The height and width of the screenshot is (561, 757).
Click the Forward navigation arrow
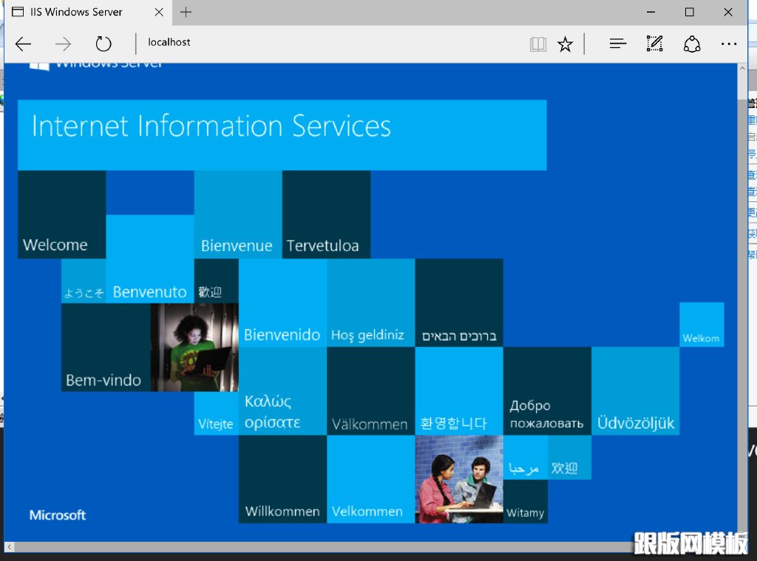pyautogui.click(x=64, y=44)
